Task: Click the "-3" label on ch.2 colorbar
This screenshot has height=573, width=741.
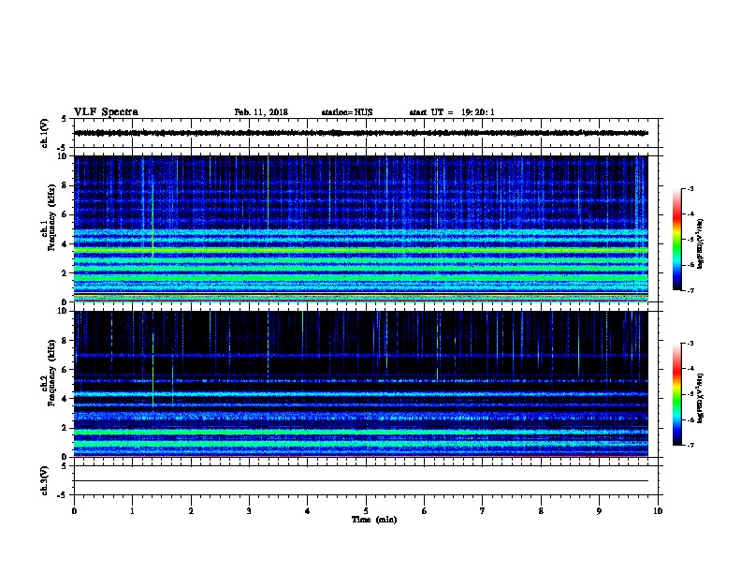Action: point(690,344)
